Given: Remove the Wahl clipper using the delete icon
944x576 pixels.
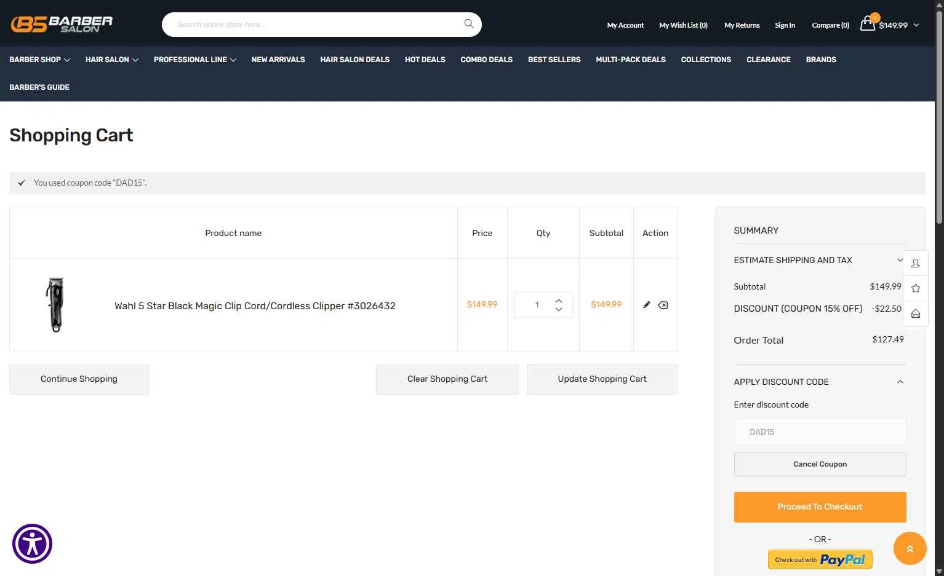Looking at the screenshot, I should pyautogui.click(x=663, y=305).
